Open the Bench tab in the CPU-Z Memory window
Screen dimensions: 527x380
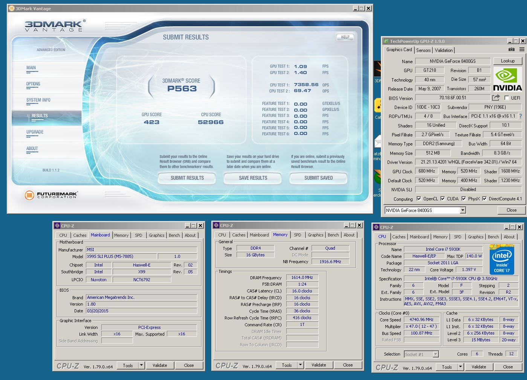[x=333, y=235]
